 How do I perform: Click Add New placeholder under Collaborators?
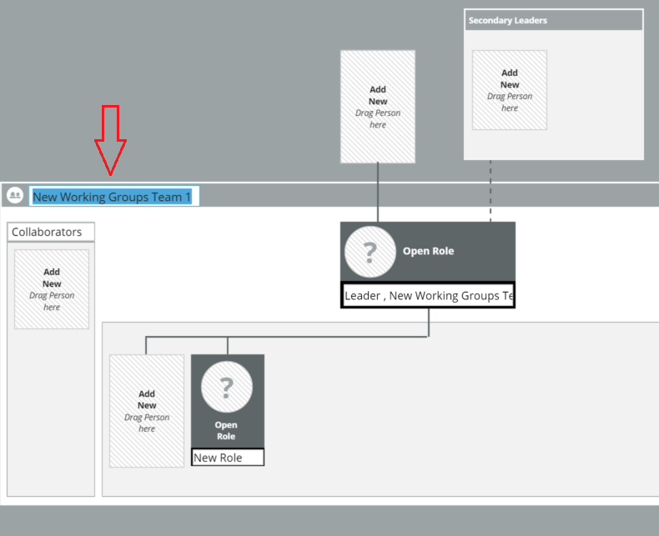52,289
